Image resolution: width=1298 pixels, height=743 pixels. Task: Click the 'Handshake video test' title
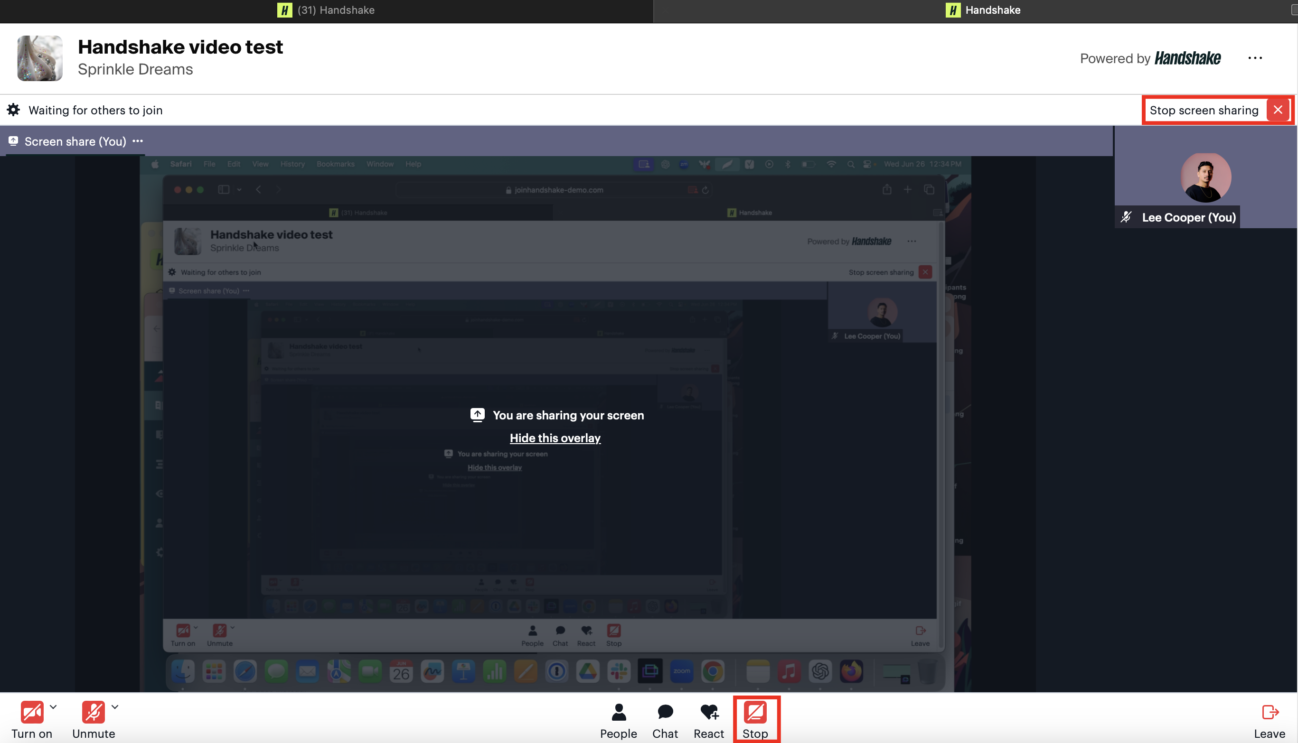pos(180,47)
